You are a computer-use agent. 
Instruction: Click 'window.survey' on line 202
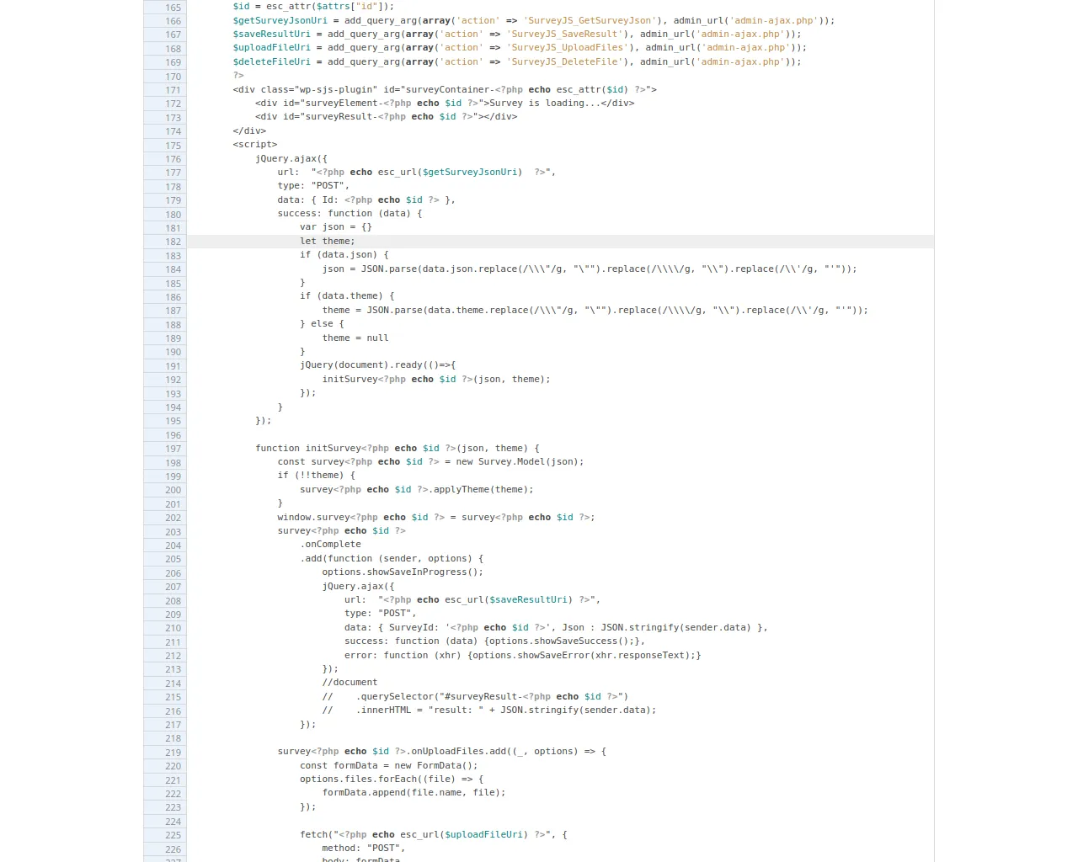click(313, 518)
